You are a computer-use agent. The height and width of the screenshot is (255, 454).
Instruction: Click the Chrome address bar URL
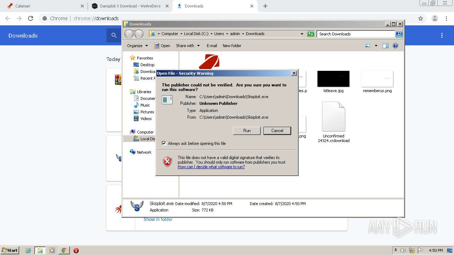tap(96, 18)
